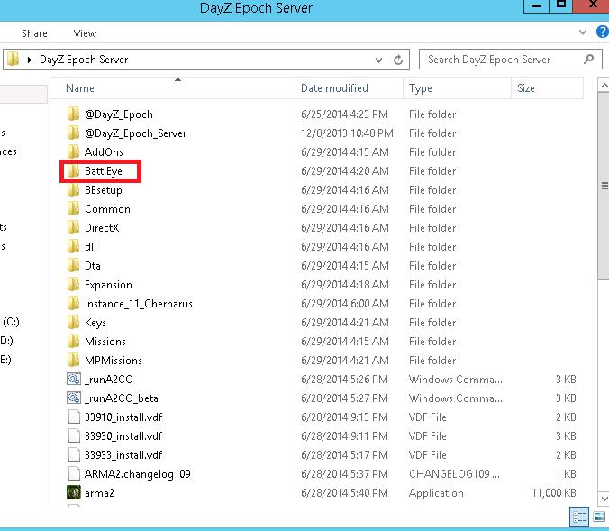Select the Dta folder icon
Screen dimensions: 609x531
(x=73, y=265)
